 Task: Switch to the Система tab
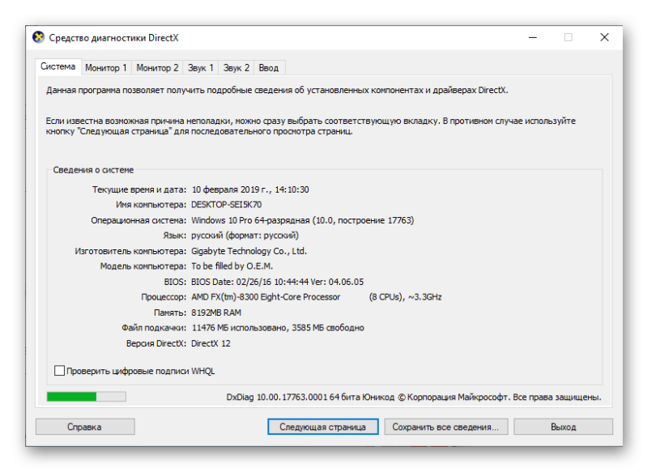[58, 67]
